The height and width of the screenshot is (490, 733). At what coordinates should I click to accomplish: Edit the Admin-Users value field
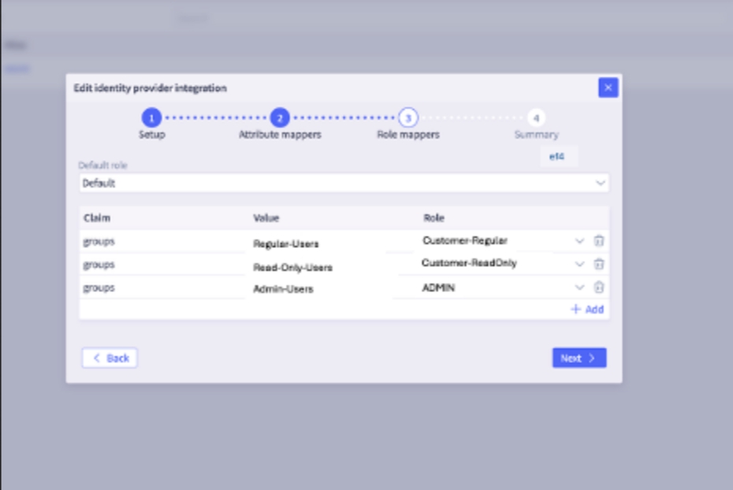[x=315, y=289]
